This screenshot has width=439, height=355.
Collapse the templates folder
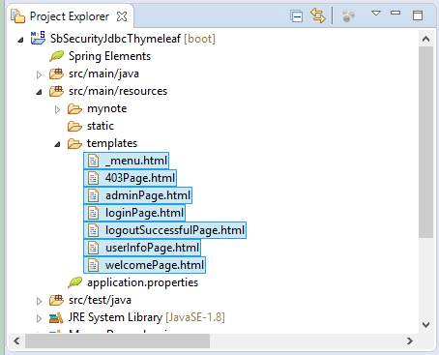[57, 144]
